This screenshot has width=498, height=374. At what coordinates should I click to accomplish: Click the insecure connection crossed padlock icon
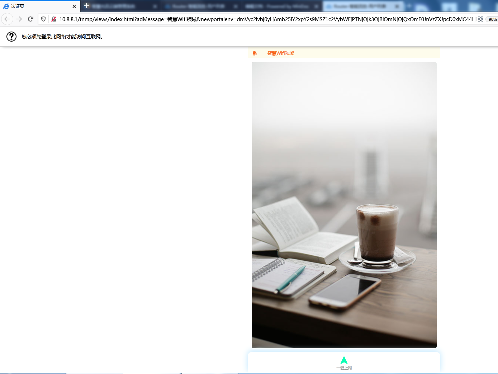pos(53,19)
